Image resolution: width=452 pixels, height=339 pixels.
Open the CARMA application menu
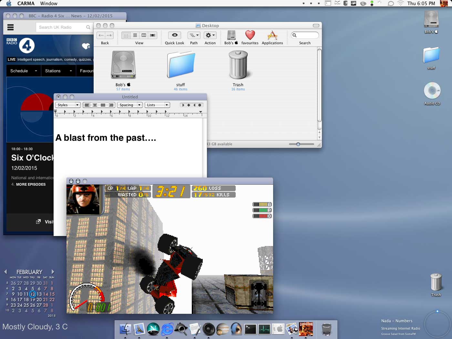click(26, 3)
